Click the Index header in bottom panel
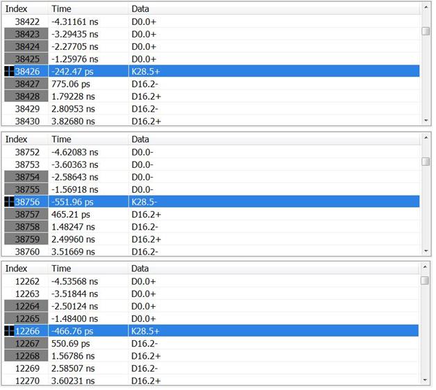Viewport: 436px width, 390px height. (x=17, y=269)
